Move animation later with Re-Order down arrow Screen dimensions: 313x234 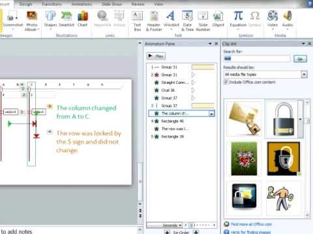196,232
